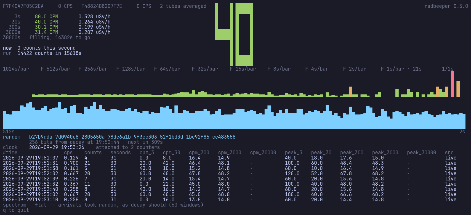Image resolution: width=471 pixels, height=215 pixels.
Task: Click '256 bits from decay at 19:52:44'
Action: (x=74, y=142)
